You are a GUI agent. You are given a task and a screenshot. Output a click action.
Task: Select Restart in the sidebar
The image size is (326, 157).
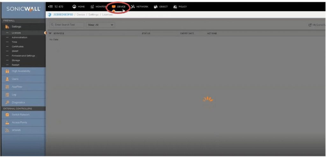15,65
